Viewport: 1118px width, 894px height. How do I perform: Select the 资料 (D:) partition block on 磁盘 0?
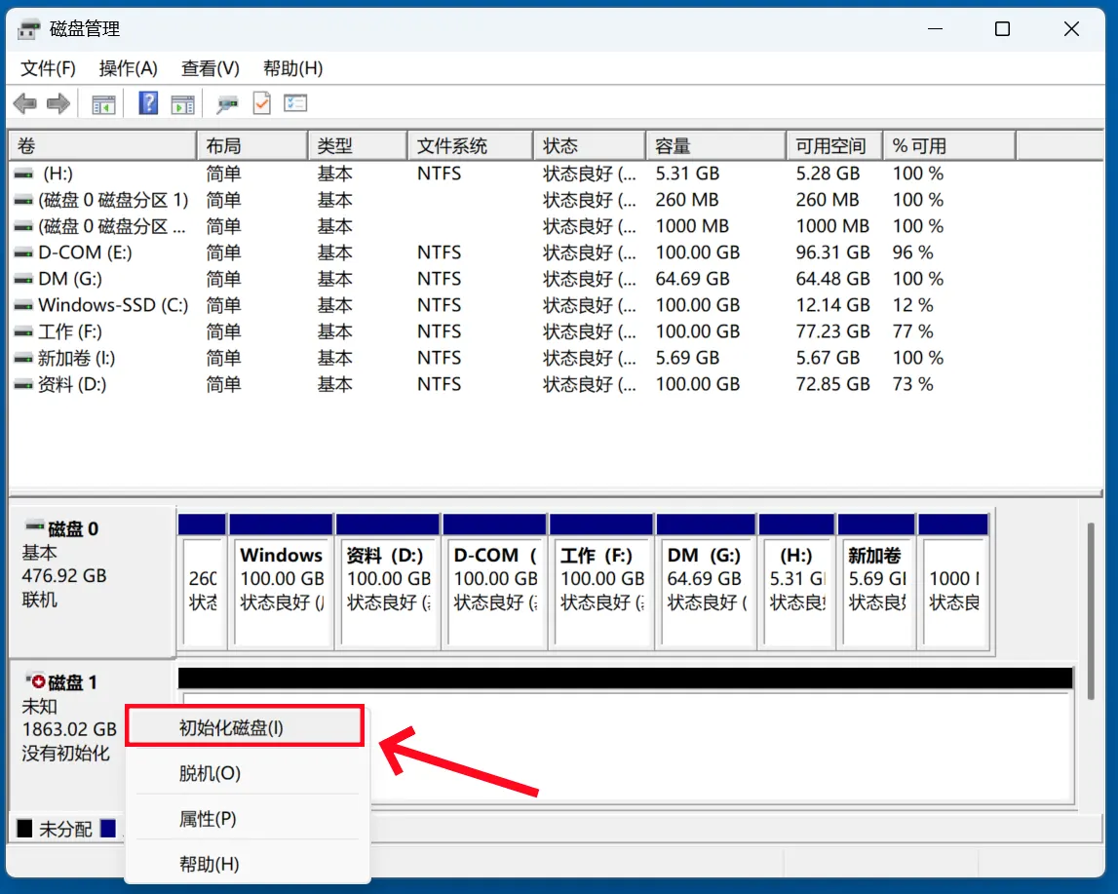(x=389, y=580)
